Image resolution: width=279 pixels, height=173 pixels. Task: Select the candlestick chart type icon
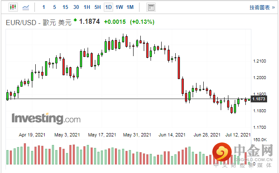12,7
